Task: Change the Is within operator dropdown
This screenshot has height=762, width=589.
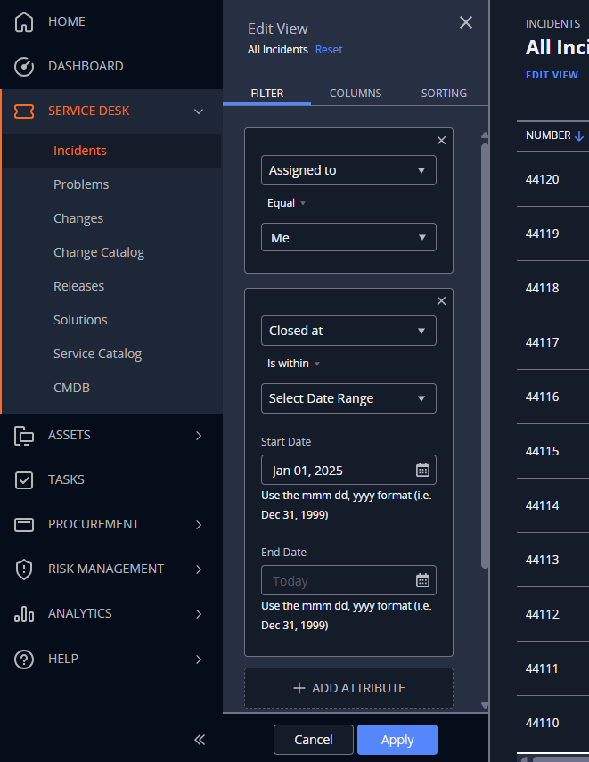Action: 293,364
